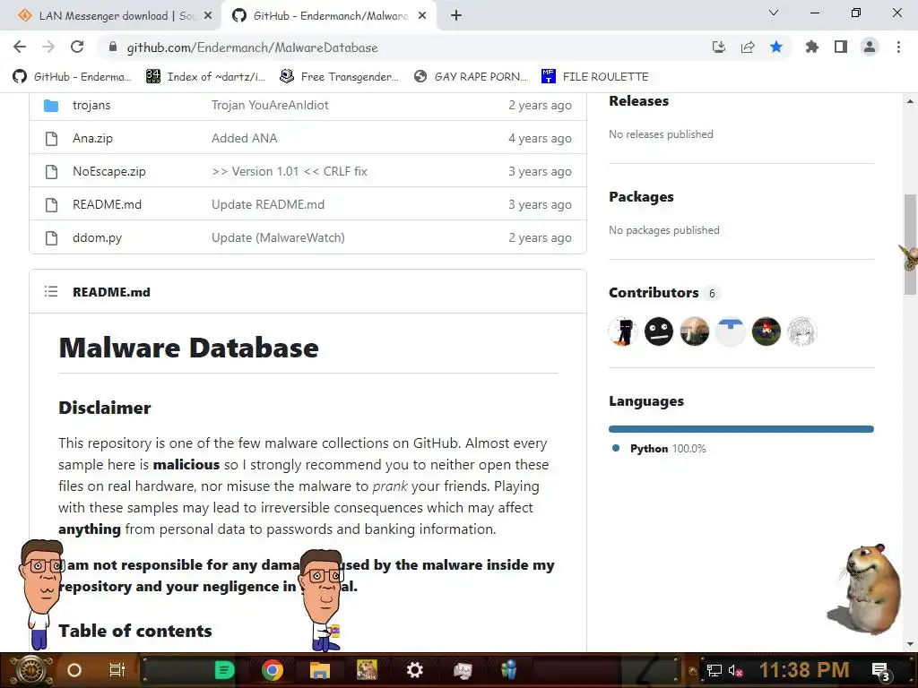Open the white-and-blue contributor avatar
Viewport: 918px width, 688px height.
point(730,331)
